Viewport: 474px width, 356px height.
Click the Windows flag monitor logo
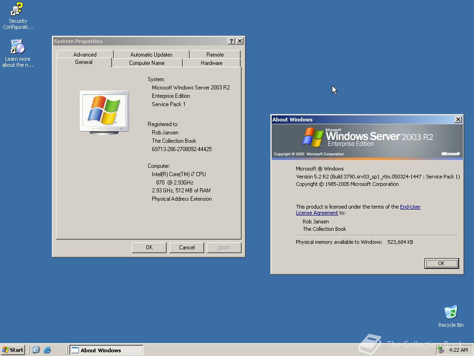(104, 113)
